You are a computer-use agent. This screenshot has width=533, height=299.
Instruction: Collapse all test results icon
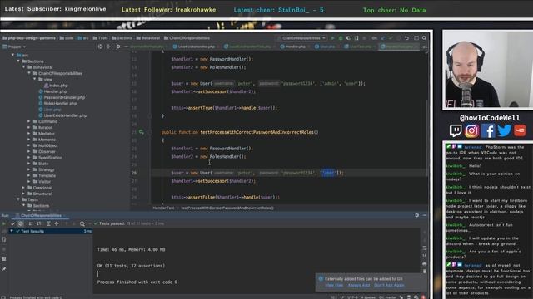(57, 223)
